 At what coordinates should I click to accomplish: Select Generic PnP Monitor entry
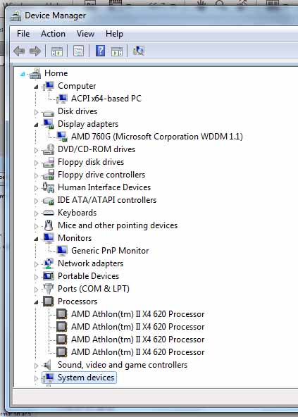click(110, 251)
